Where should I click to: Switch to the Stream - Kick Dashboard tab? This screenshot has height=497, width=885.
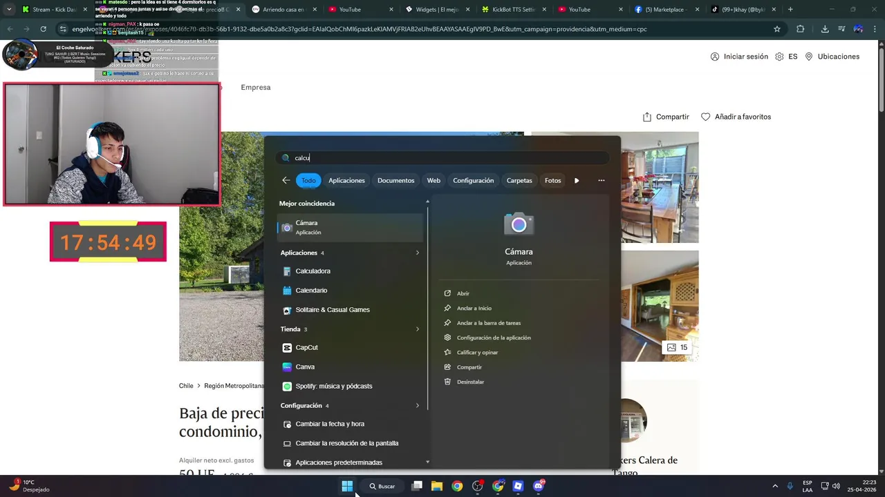(52, 10)
